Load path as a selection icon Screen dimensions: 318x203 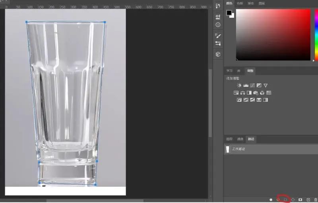click(285, 199)
